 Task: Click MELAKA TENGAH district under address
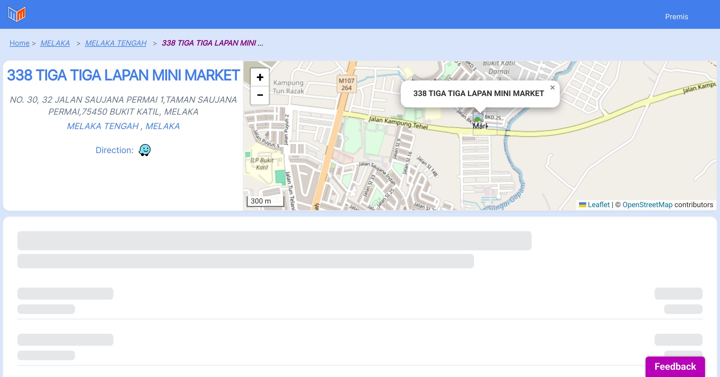[103, 126]
